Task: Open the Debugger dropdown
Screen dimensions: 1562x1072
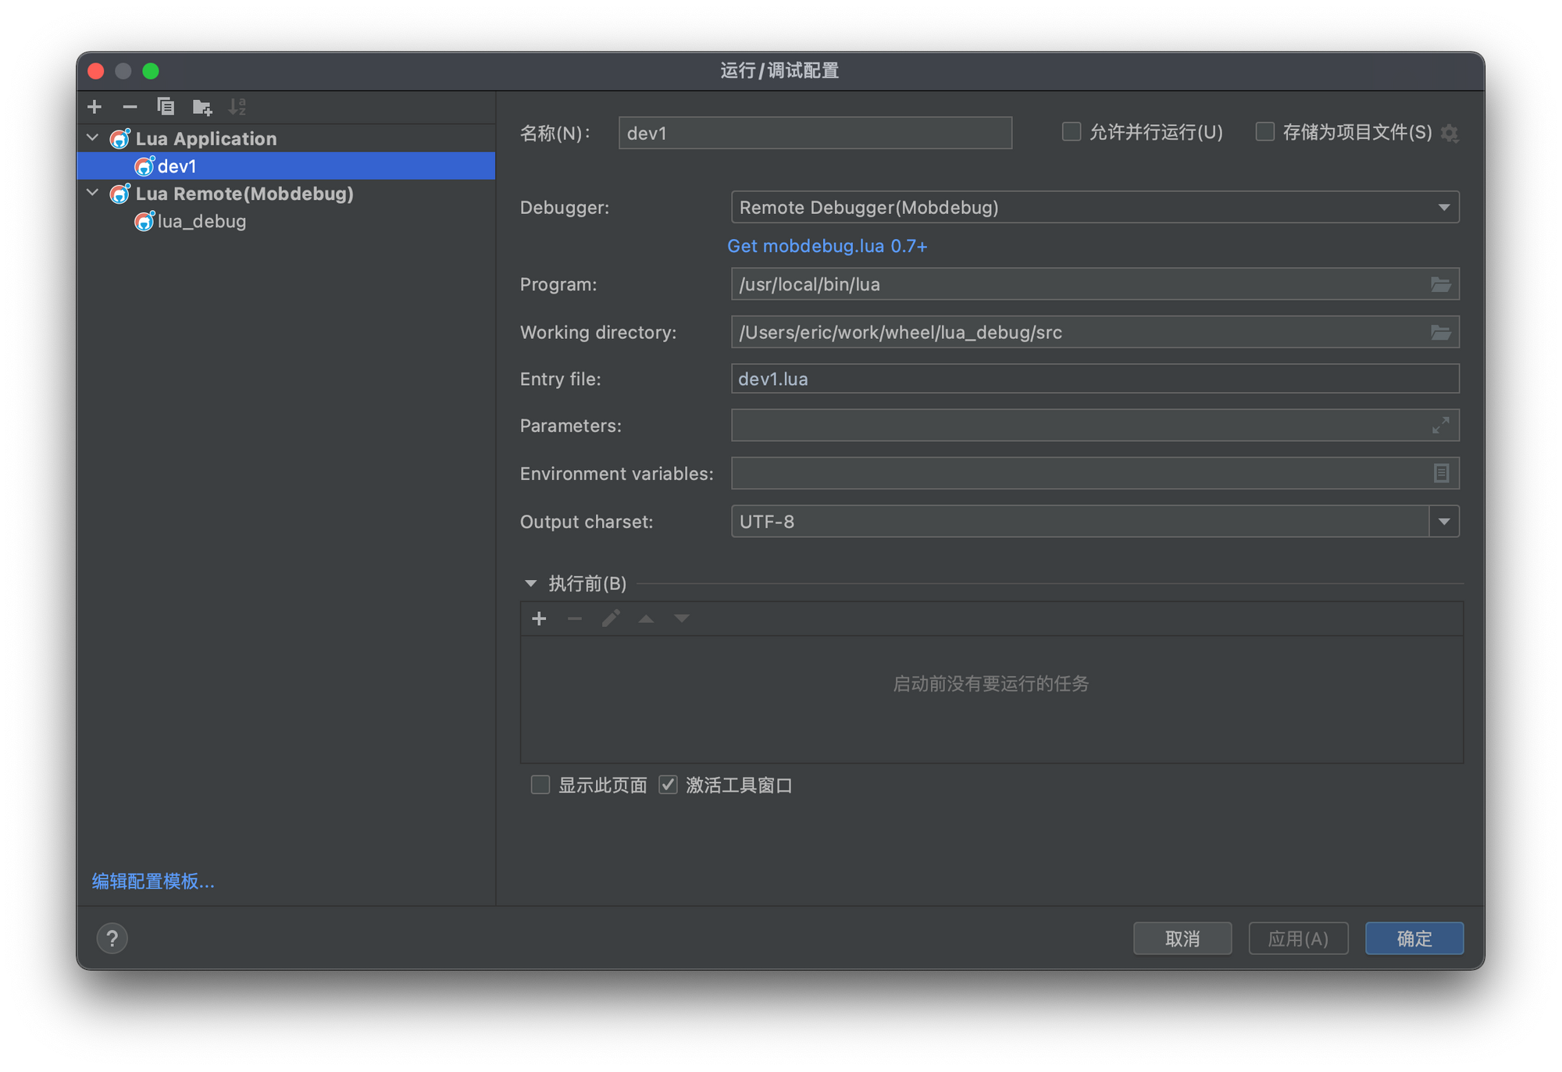Action: [x=1094, y=208]
